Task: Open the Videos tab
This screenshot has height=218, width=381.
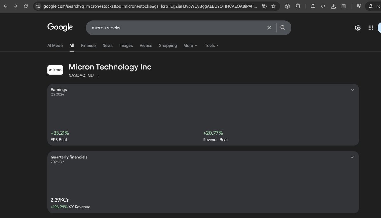Action: (146, 46)
